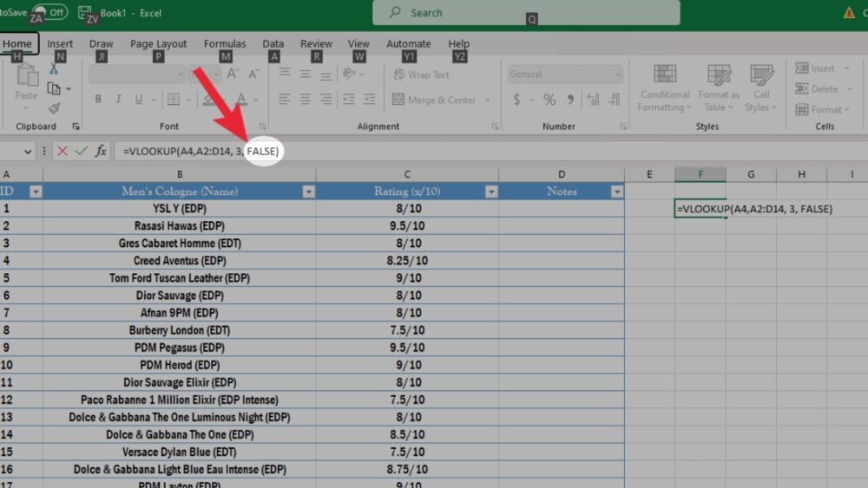Click the Top Align icon

[285, 74]
